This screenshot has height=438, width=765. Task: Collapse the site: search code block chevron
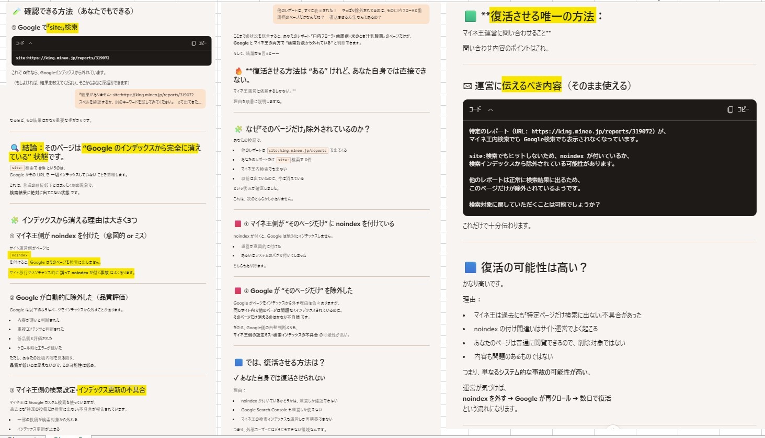coord(30,43)
